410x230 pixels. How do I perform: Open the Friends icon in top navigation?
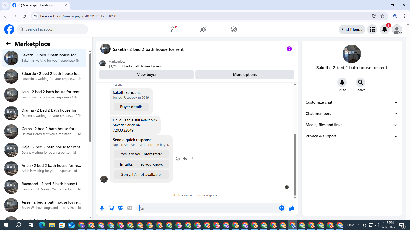(203, 29)
